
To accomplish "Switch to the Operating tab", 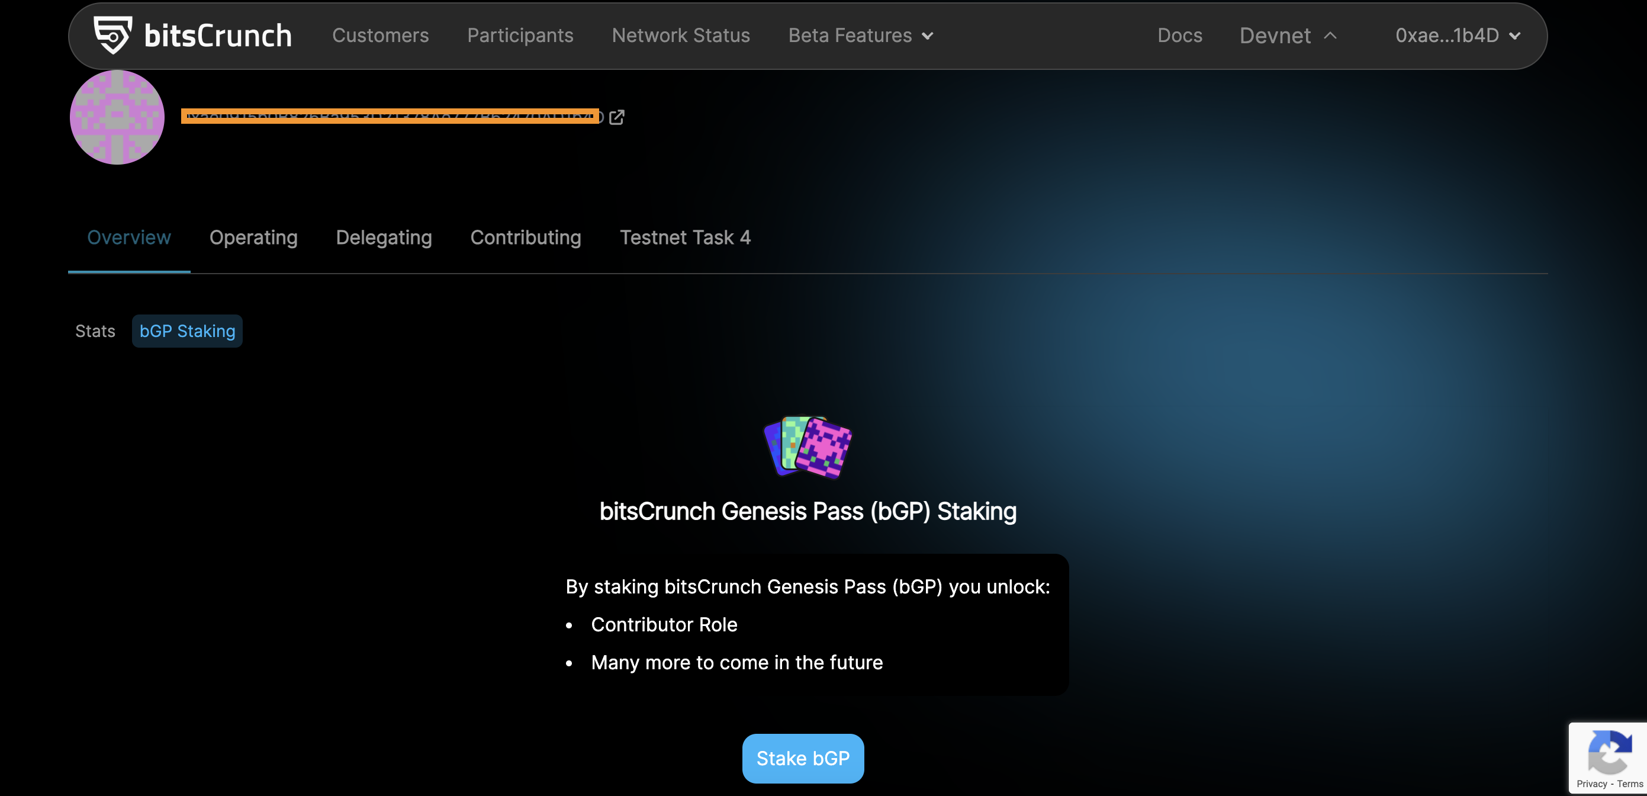I will (x=254, y=237).
